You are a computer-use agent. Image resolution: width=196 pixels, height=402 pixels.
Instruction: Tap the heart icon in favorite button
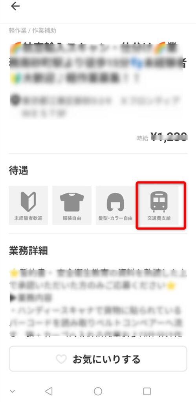click(x=61, y=359)
